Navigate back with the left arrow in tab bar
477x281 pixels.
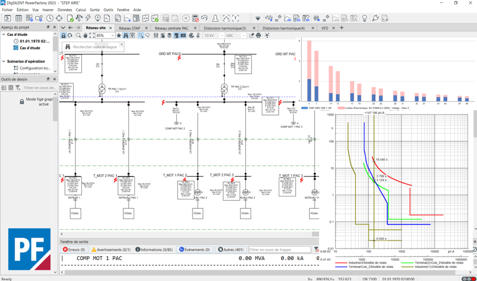click(70, 28)
